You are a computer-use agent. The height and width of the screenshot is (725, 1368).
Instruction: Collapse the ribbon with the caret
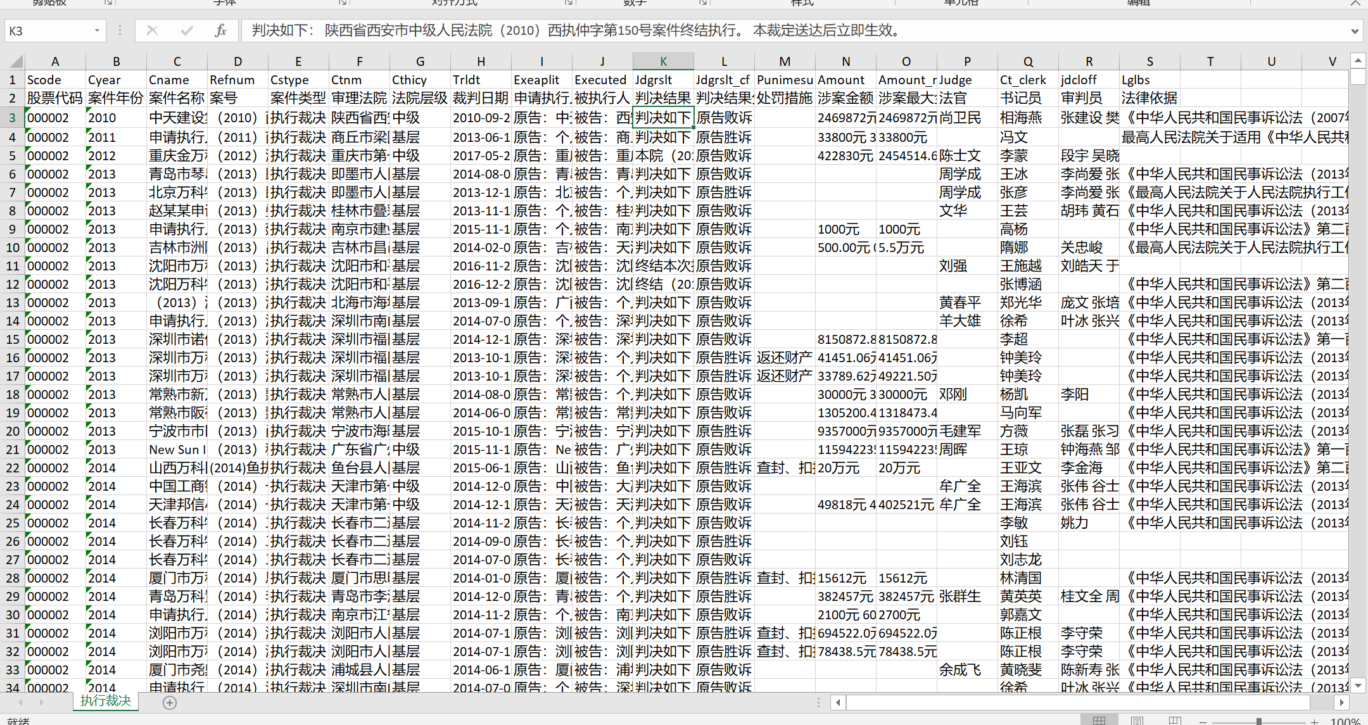1355,3
